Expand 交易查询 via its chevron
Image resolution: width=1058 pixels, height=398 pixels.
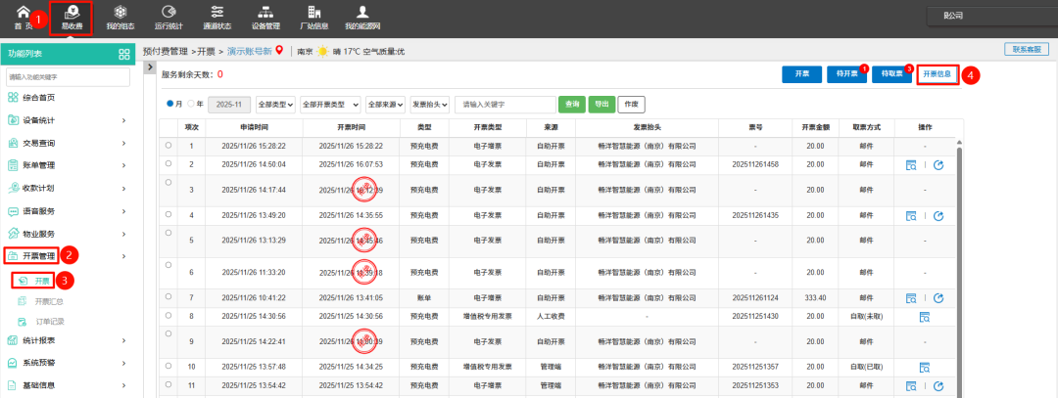[x=124, y=143]
